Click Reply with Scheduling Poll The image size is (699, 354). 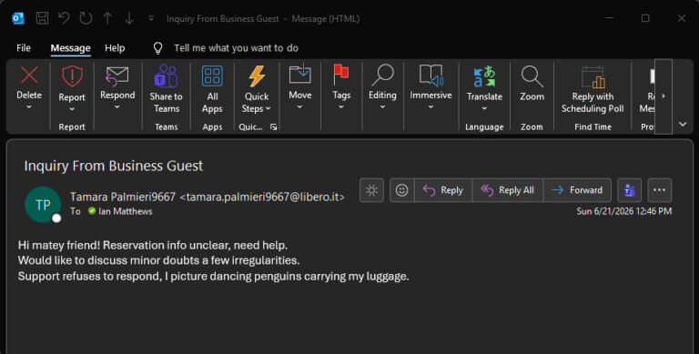pyautogui.click(x=593, y=89)
